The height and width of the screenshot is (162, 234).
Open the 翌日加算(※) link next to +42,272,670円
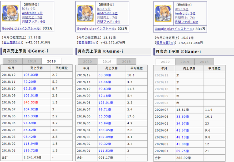[88, 43]
